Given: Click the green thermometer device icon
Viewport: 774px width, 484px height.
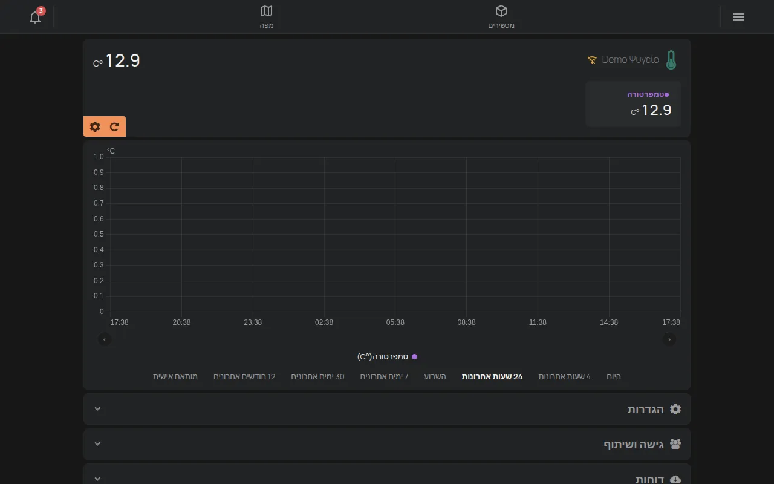Looking at the screenshot, I should (671, 60).
